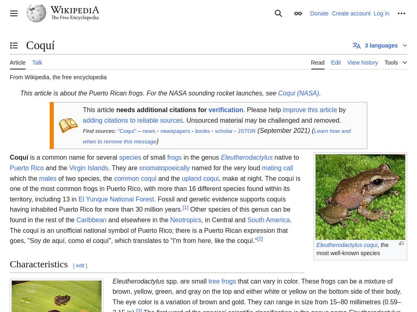The width and height of the screenshot is (417, 312).
Task: Open the search magnifier icon
Action: 279,13
